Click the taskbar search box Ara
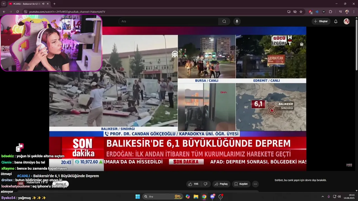This screenshot has width=358, height=201. [x=163, y=197]
